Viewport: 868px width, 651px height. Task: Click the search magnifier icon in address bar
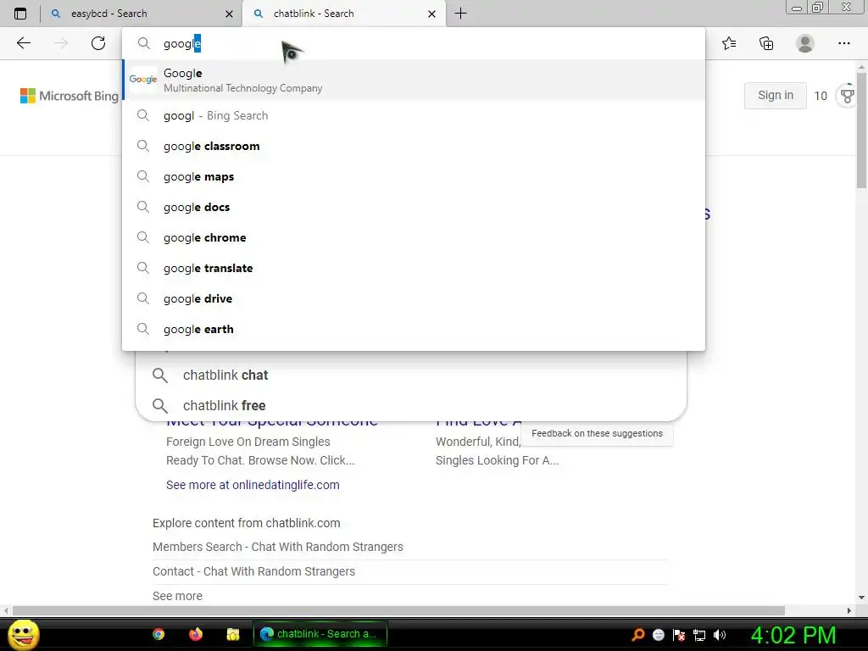tap(144, 43)
